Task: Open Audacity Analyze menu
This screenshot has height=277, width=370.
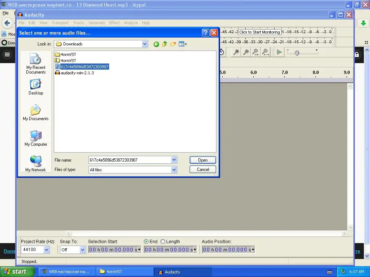Action: pyautogui.click(x=131, y=23)
